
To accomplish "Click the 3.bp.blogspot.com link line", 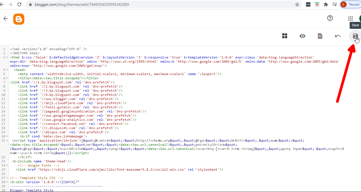I will tap(70, 91).
